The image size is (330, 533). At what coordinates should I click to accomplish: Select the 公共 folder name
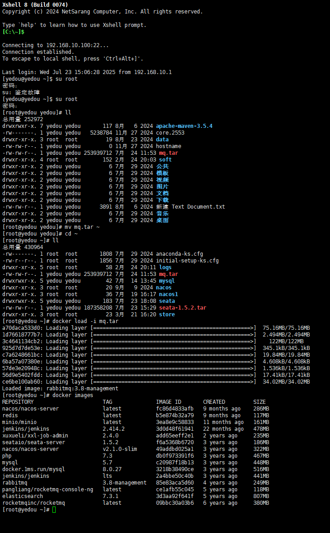coord(162,166)
